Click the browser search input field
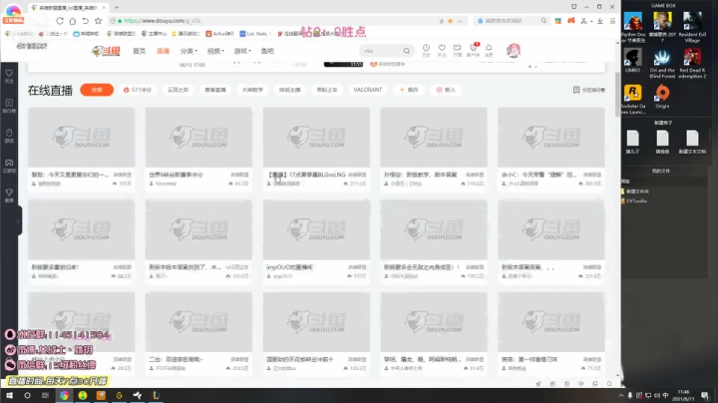Screen dimensions: 718x403 point(512,21)
